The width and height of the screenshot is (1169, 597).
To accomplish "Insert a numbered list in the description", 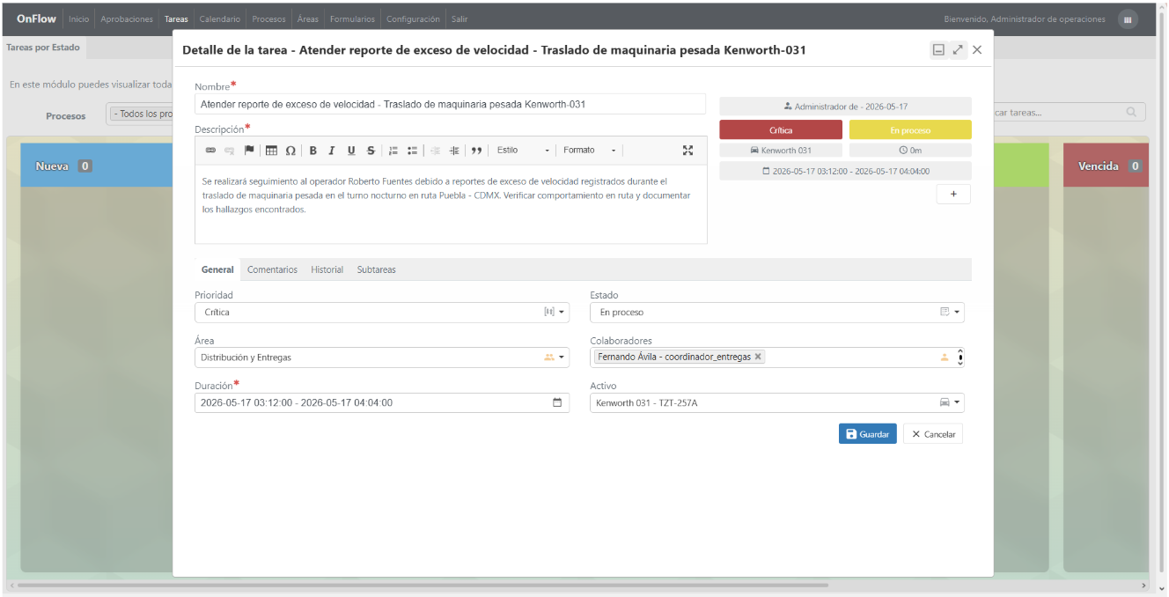I will 393,151.
